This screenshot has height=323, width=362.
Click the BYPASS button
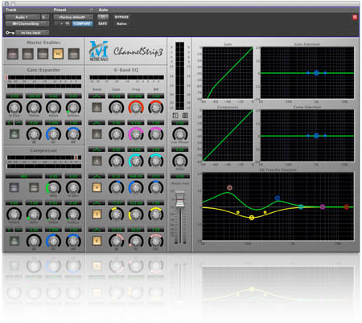[x=121, y=17]
